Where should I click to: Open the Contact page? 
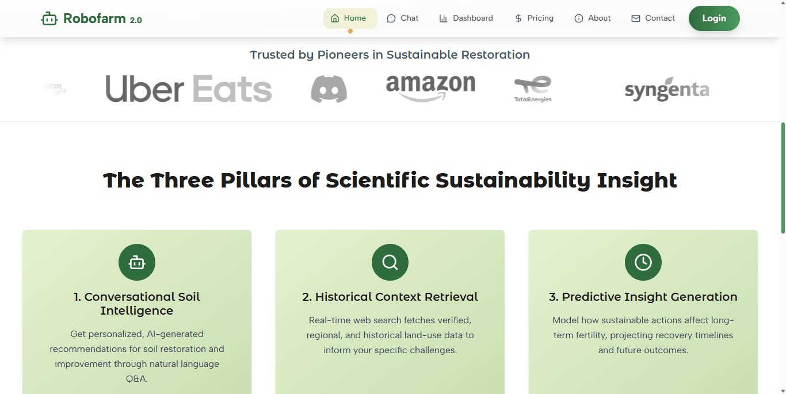pos(653,18)
